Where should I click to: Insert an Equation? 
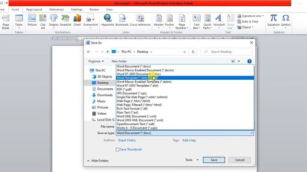pos(273,21)
